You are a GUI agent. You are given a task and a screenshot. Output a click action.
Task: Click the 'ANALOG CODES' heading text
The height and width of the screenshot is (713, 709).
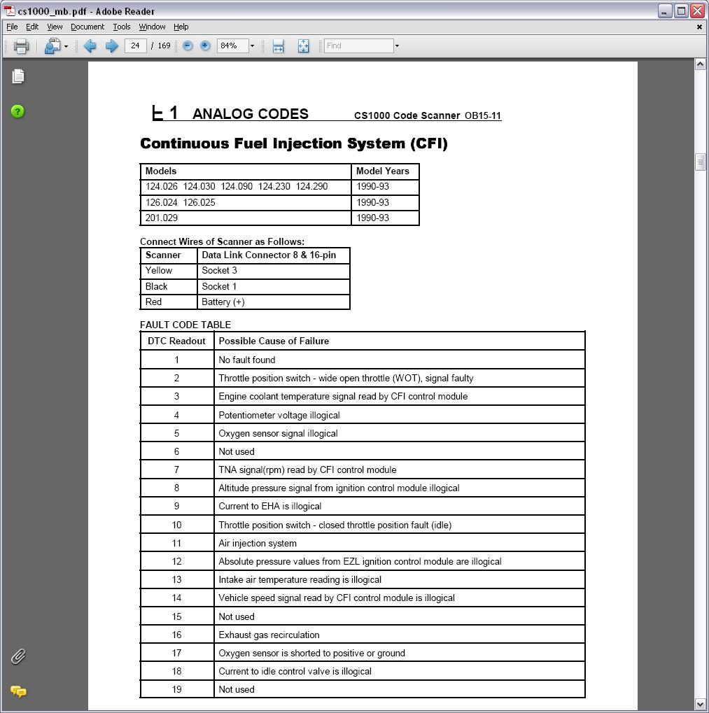251,113
